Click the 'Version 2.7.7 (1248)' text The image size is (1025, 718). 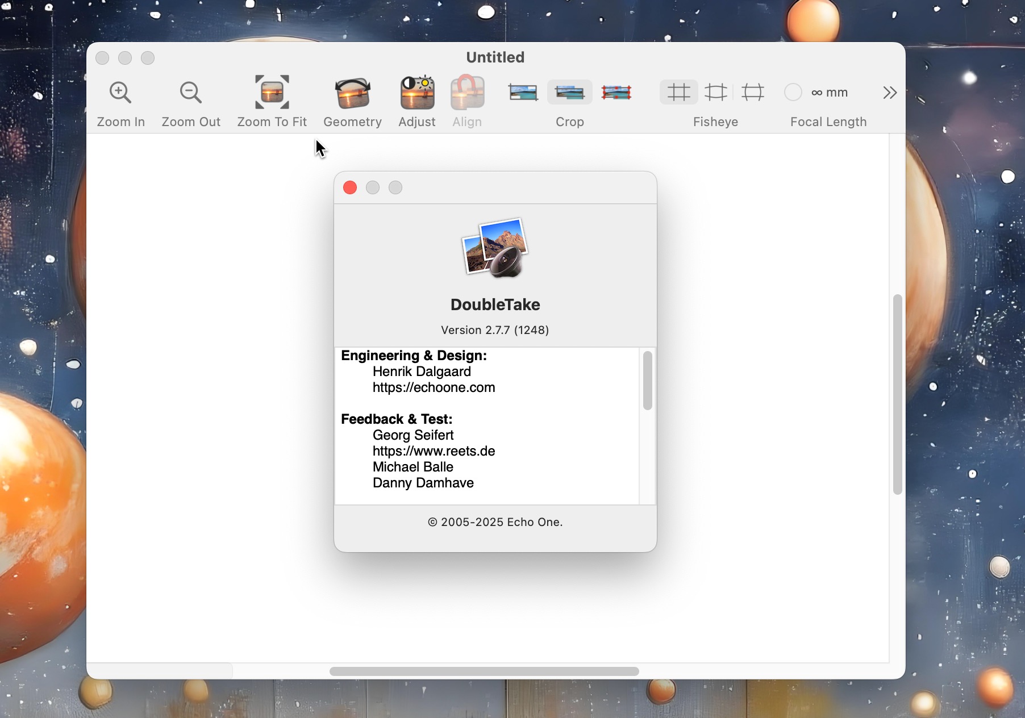(x=495, y=330)
